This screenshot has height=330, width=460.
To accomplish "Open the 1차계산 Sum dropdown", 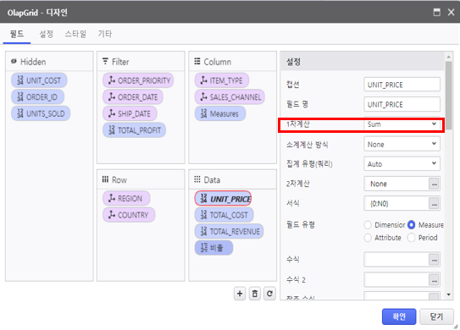I will (402, 124).
